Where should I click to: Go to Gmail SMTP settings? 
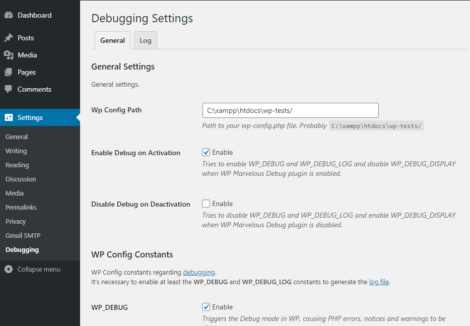click(x=23, y=236)
